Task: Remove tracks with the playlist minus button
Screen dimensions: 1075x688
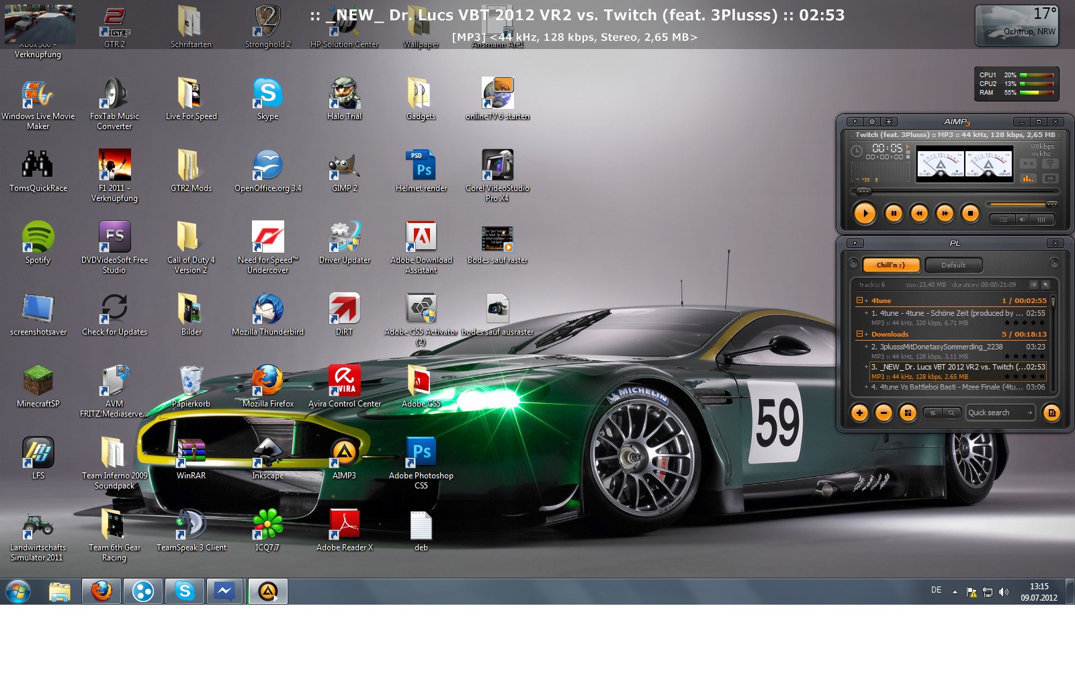Action: tap(884, 413)
